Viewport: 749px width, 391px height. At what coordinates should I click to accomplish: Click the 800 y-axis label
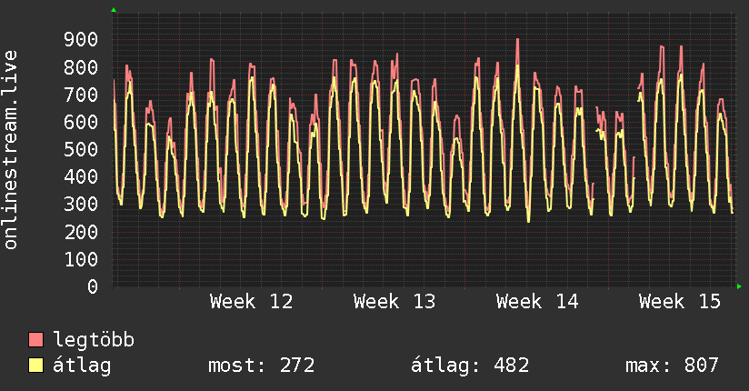(x=81, y=67)
